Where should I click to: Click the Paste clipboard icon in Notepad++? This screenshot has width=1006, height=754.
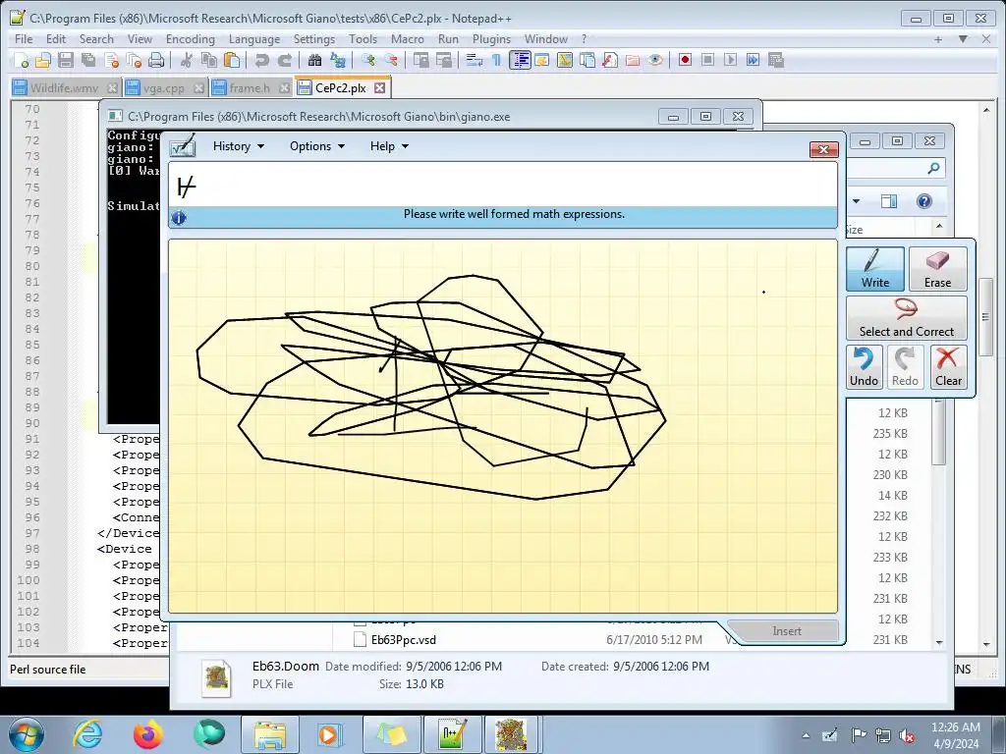pos(232,60)
